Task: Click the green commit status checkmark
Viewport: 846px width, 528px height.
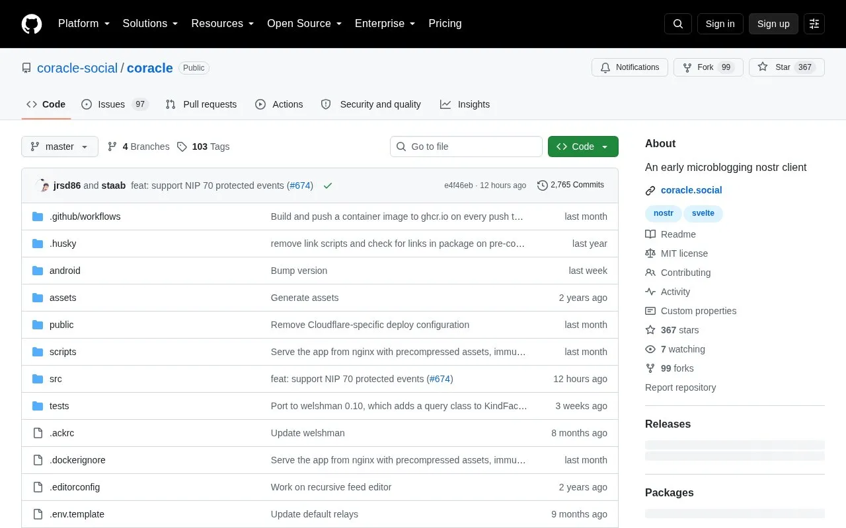Action: pyautogui.click(x=328, y=185)
